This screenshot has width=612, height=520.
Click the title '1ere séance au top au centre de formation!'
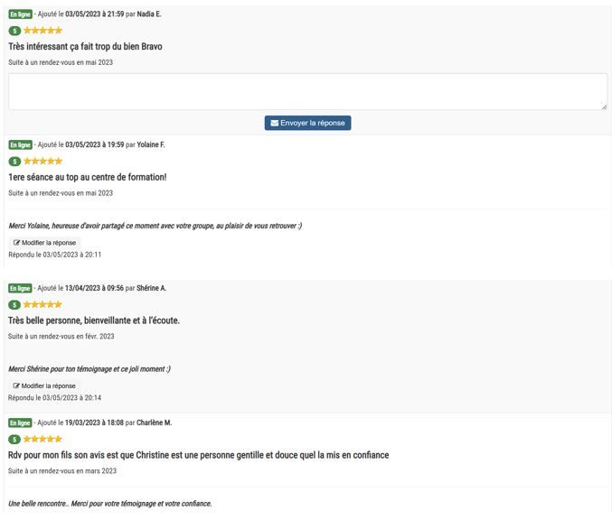(88, 177)
